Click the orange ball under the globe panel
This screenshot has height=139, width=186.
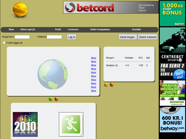coord(56,99)
